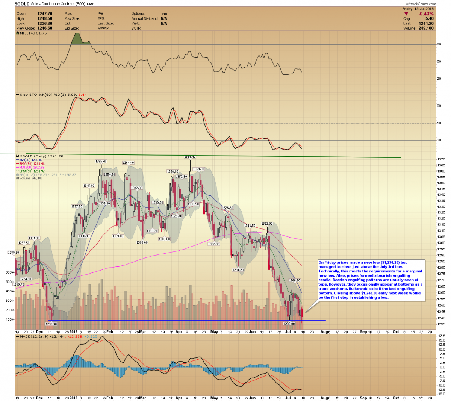Click the 1238.30 December low price label
Screen dimensions: 451x401
(x=51, y=324)
